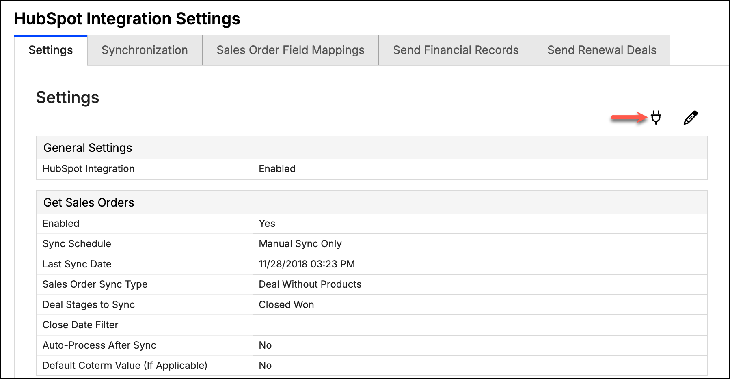Click the pencil edit icon
This screenshot has width=730, height=379.
click(690, 118)
